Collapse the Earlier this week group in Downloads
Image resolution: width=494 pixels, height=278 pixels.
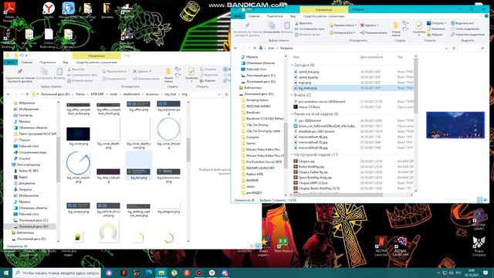(292, 114)
